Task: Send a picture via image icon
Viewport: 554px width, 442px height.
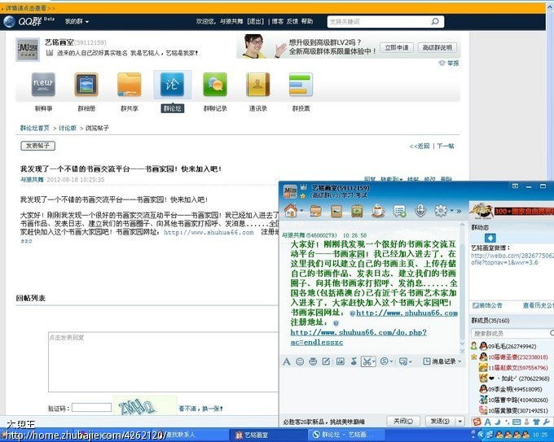Action: point(341,361)
